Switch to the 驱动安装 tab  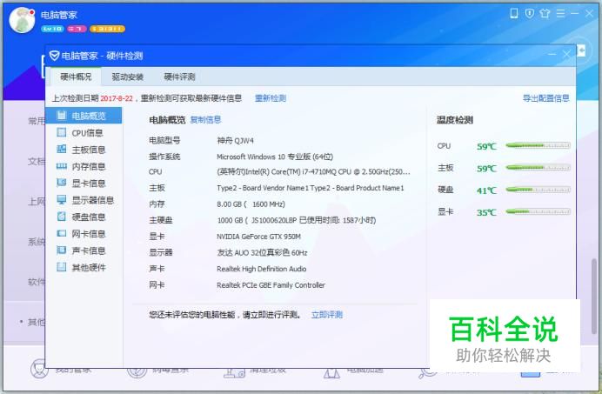[x=128, y=77]
